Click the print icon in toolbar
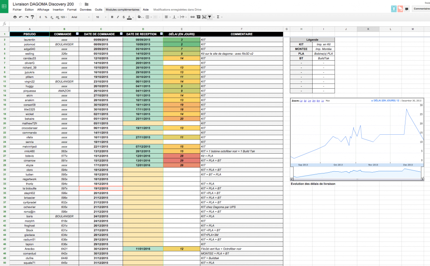Viewport: 430px width, 266px height. click(x=15, y=17)
